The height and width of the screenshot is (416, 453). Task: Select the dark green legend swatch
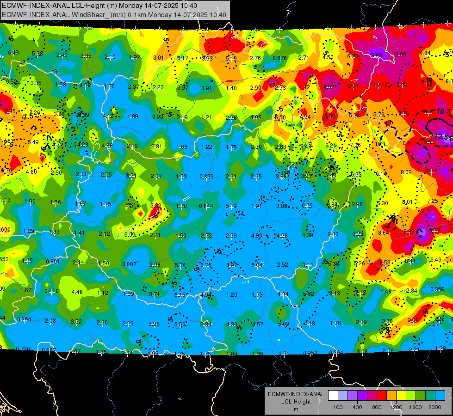[x=420, y=395]
